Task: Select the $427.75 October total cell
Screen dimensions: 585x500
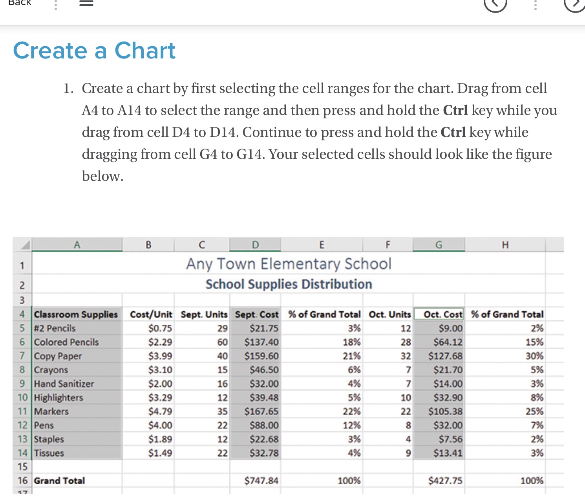Action: coord(448,480)
